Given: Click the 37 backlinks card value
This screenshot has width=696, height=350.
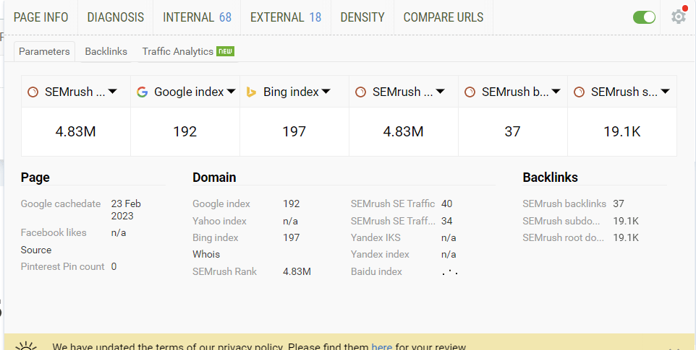Looking at the screenshot, I should pos(513,131).
